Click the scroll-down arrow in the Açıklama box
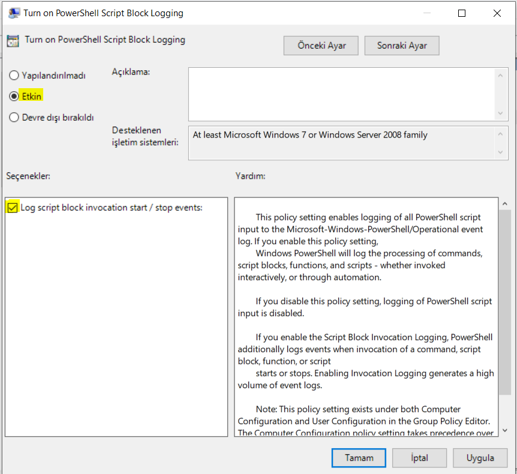 (500, 112)
